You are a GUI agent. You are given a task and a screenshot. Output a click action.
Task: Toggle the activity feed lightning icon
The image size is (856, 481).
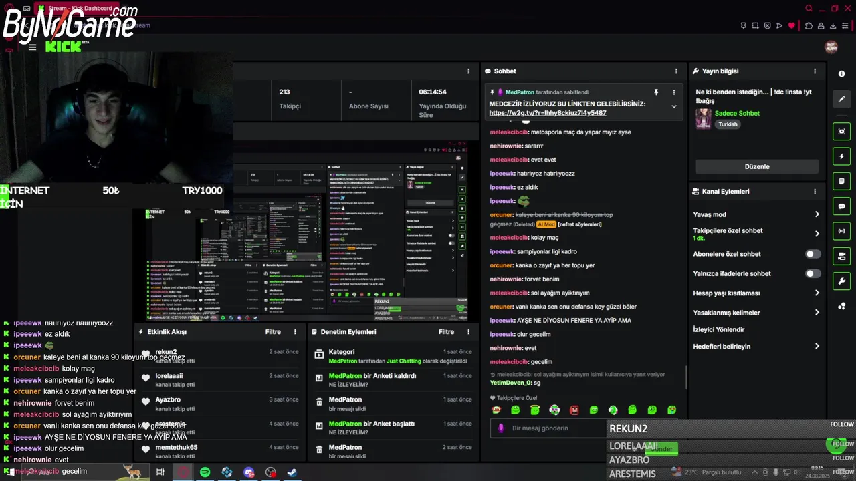(841, 156)
